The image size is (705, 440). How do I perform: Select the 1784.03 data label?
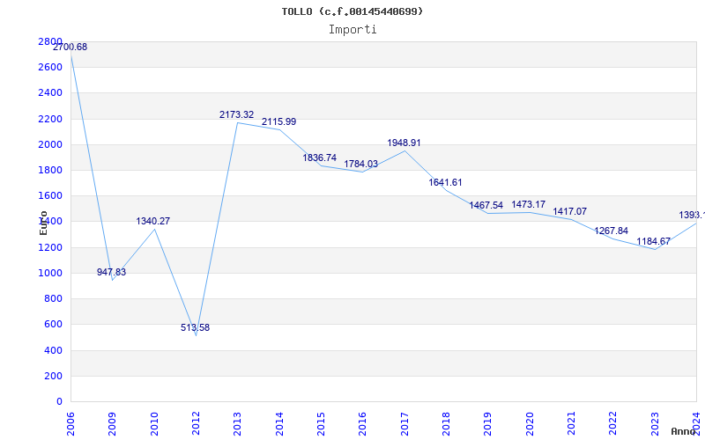pos(361,164)
